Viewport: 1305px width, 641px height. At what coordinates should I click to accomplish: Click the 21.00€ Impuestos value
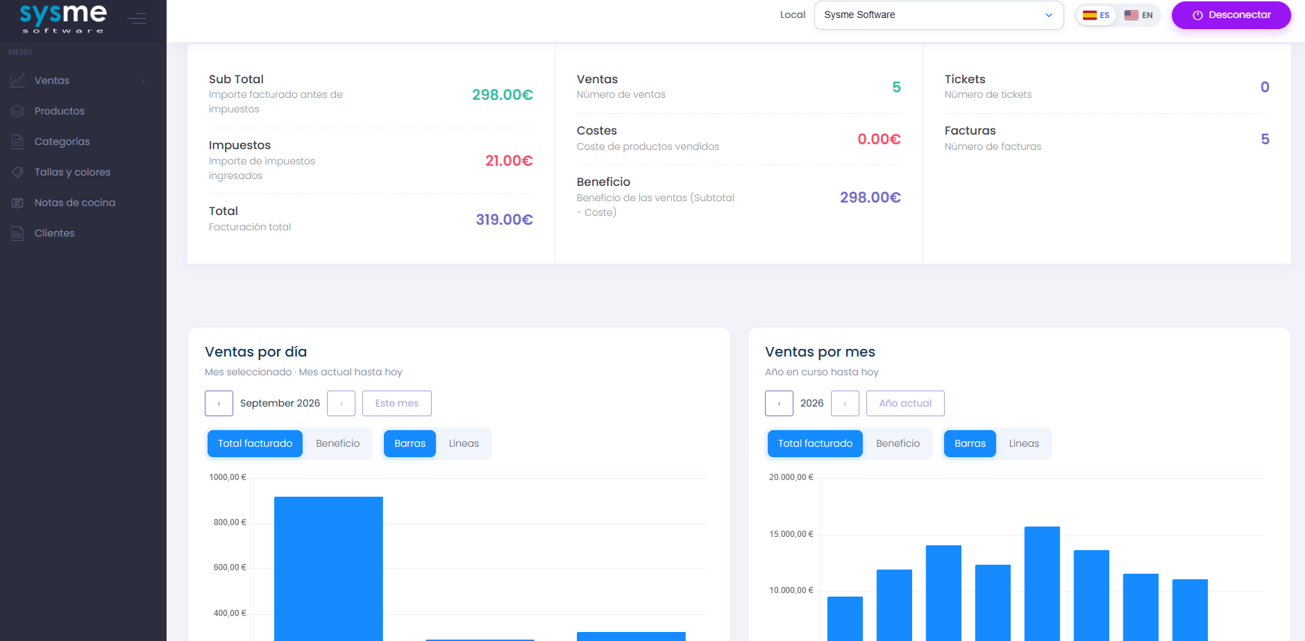click(509, 161)
